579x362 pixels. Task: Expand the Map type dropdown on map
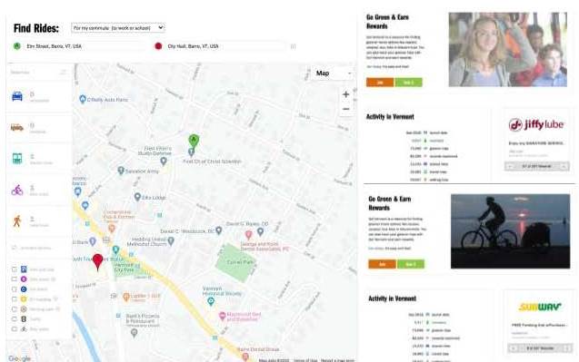tap(333, 73)
